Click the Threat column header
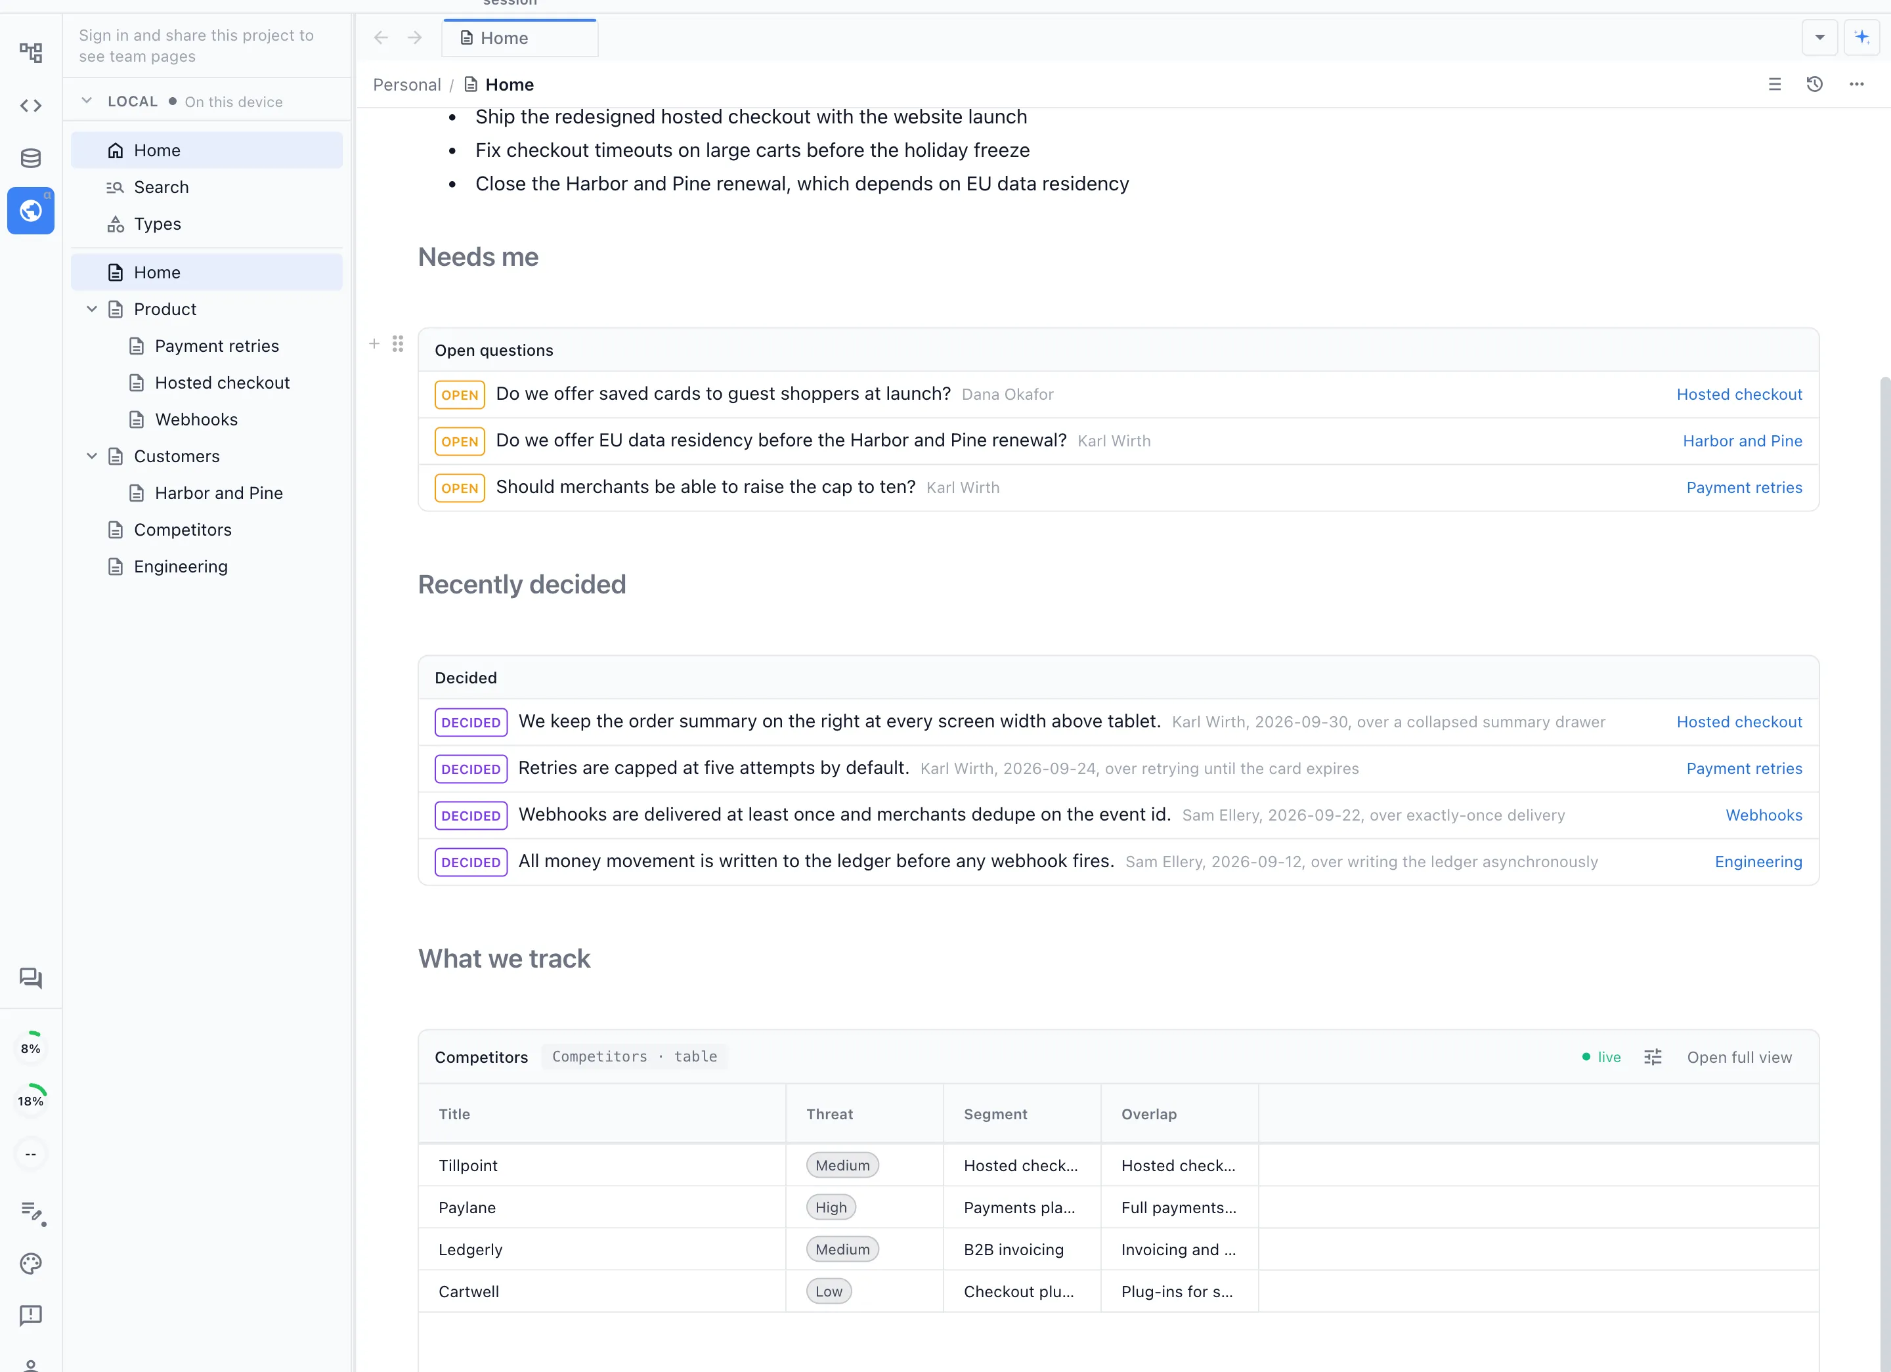Image resolution: width=1891 pixels, height=1372 pixels. (x=864, y=1115)
